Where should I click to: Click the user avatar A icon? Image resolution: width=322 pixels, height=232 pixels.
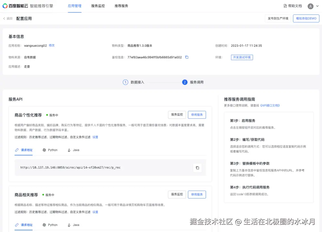310,6
